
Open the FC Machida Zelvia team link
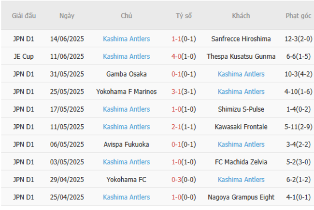coord(241,162)
